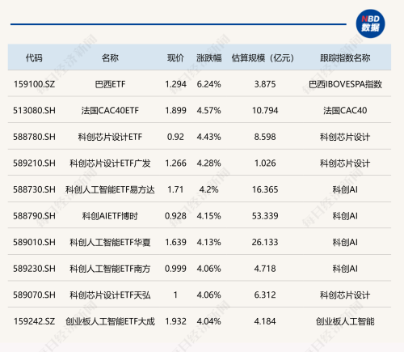Select the 跟踪指数名称 column header

(345, 57)
